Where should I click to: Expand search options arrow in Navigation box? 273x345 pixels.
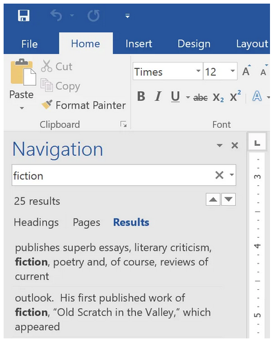pos(232,175)
